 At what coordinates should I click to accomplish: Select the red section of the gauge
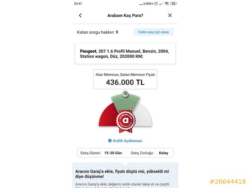click(x=107, y=117)
